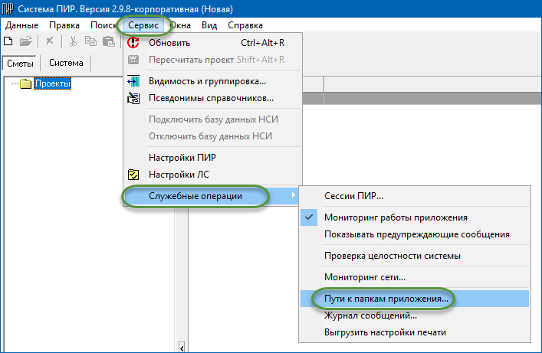Choose Выгрузить настройки печати
This screenshot has height=353, width=542.
415,332
